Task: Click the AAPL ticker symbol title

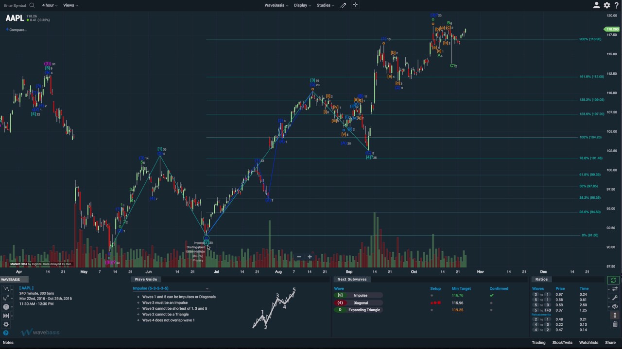Action: [15, 18]
